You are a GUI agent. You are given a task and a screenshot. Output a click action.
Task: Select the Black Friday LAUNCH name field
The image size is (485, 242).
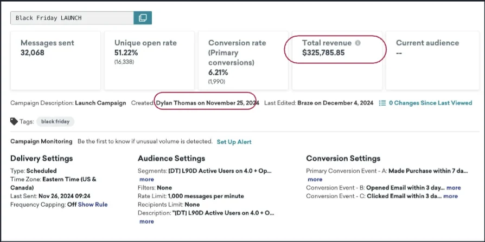72,18
